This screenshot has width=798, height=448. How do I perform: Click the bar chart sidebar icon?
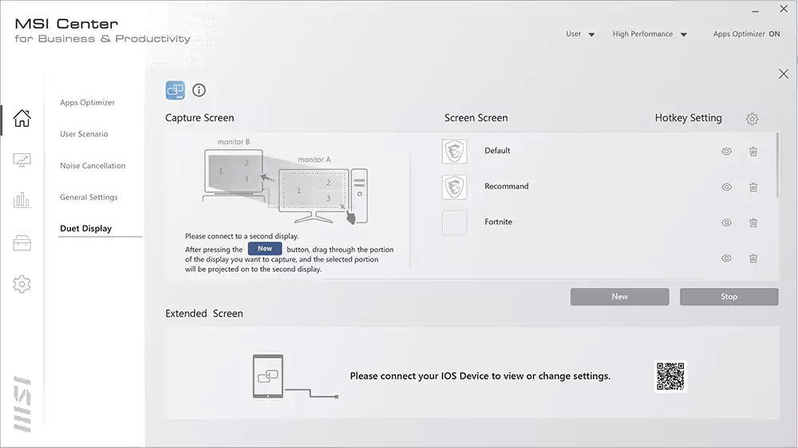22,201
